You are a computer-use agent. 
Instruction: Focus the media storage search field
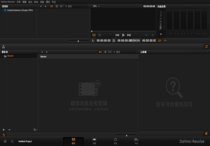click(x=76, y=6)
